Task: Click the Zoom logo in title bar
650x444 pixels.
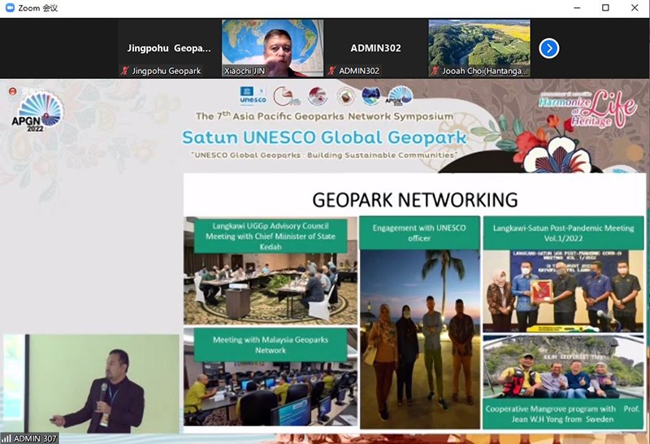Action: [x=8, y=8]
